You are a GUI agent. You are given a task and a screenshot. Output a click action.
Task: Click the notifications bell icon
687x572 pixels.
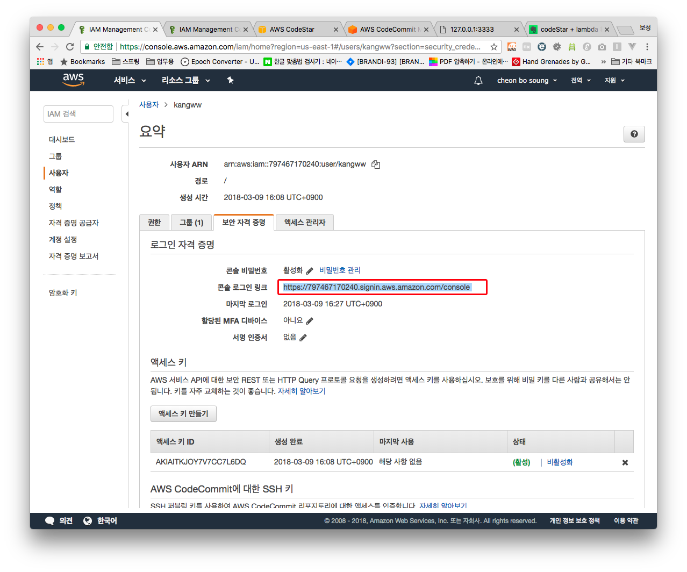[x=478, y=81]
